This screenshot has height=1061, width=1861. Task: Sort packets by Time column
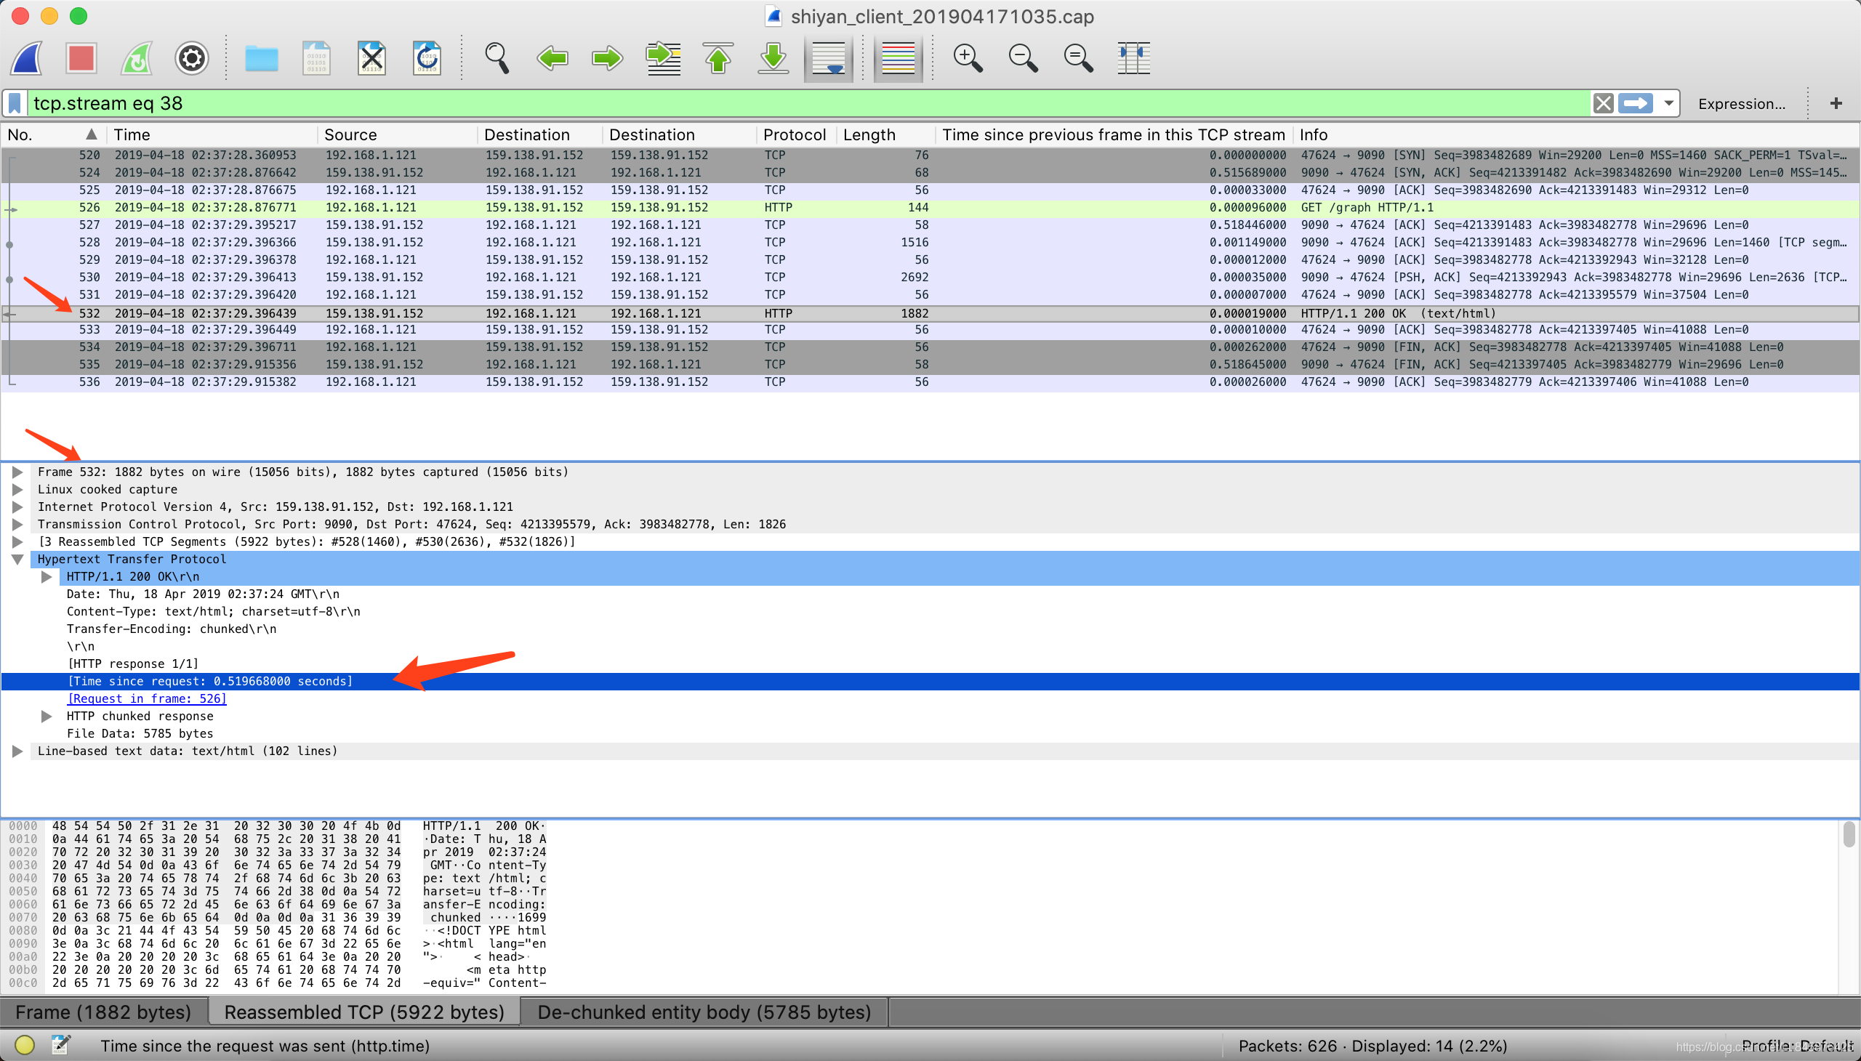click(212, 135)
